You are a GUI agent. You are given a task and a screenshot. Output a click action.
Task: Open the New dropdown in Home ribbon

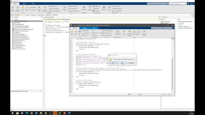point(23,11)
